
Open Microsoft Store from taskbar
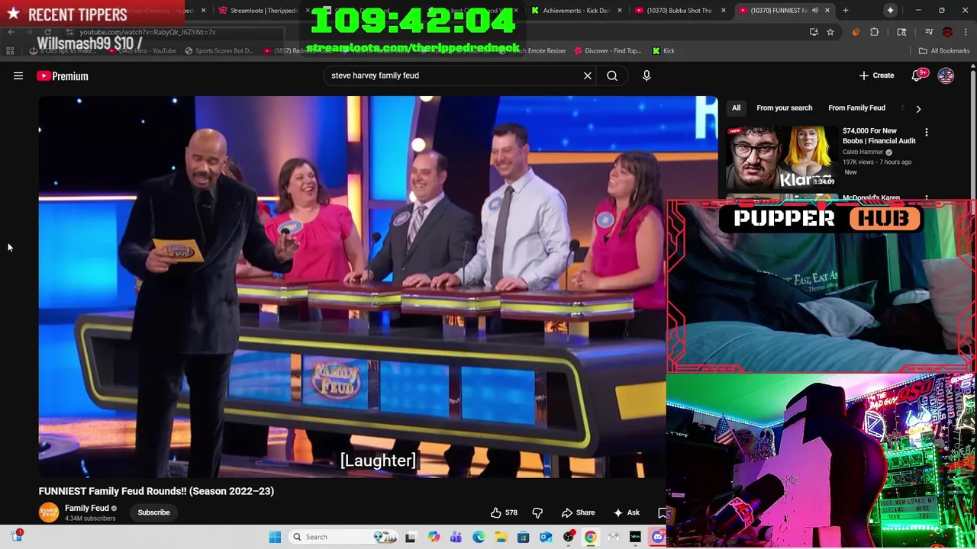pos(523,537)
